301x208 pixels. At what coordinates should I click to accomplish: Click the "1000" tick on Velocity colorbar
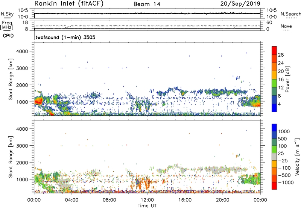[x=284, y=131]
